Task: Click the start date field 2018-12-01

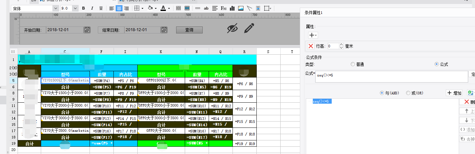Action: (65, 30)
